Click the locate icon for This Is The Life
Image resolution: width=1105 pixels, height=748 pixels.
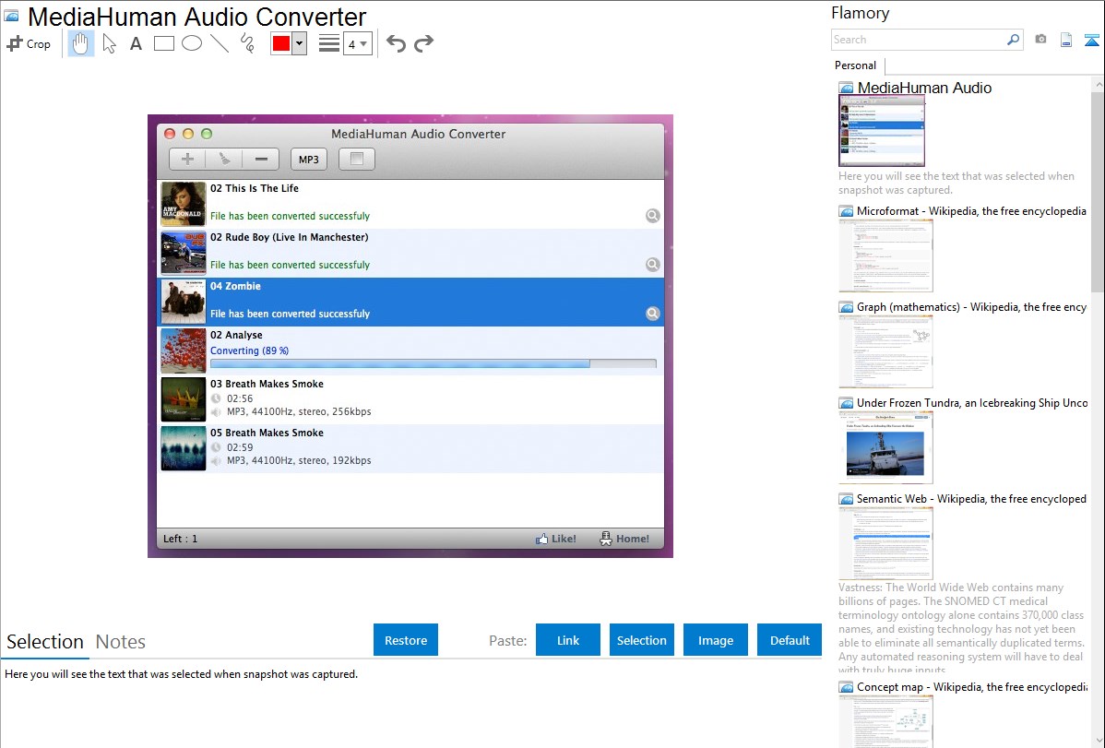click(653, 216)
